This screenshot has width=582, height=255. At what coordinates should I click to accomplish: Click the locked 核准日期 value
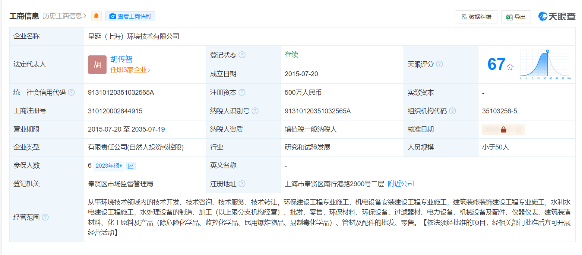(503, 129)
